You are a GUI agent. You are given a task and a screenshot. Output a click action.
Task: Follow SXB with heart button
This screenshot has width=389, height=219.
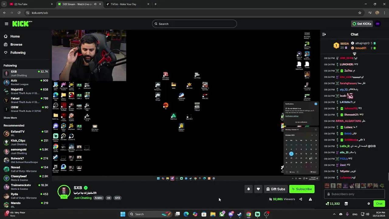pos(258,189)
